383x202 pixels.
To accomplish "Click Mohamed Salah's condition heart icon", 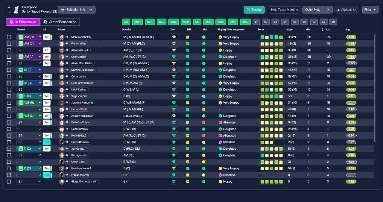I will coord(174,37).
